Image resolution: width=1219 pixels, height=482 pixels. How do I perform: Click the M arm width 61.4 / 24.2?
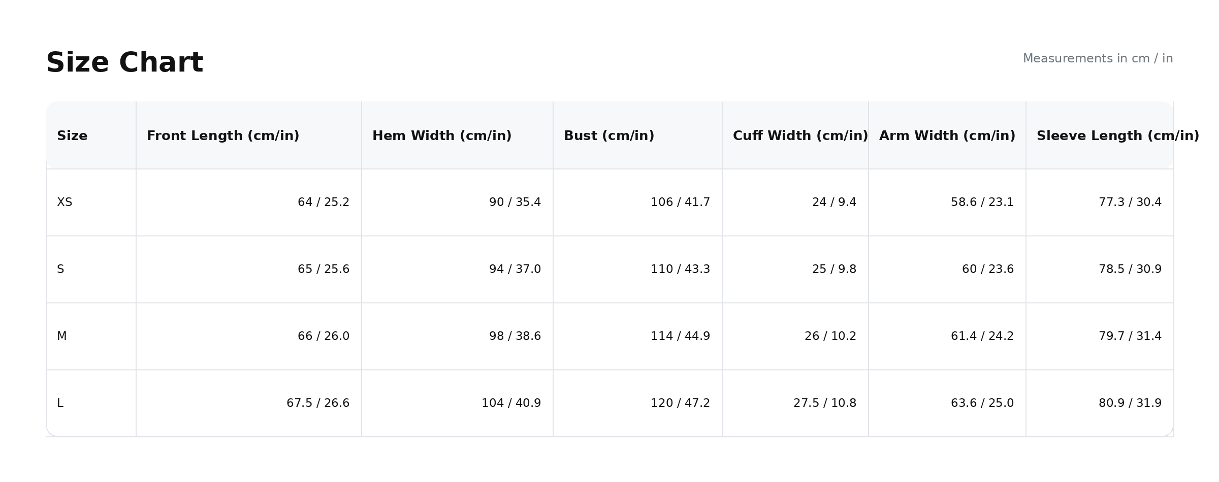982,336
